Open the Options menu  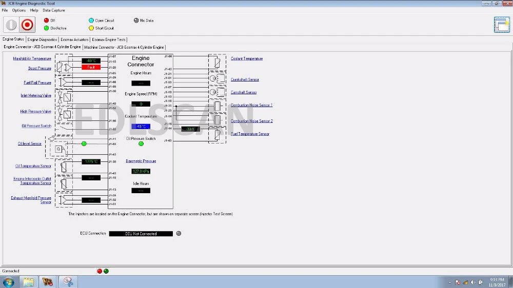click(19, 10)
